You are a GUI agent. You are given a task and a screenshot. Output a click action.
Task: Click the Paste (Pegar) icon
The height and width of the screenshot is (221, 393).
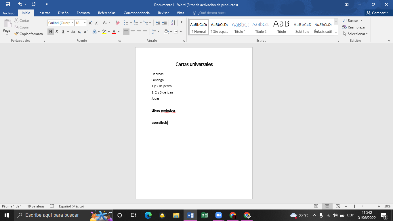[7, 24]
